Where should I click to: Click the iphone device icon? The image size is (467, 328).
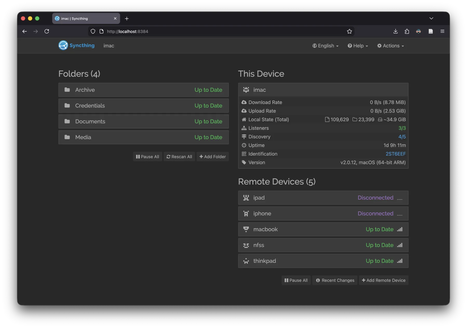(x=246, y=213)
